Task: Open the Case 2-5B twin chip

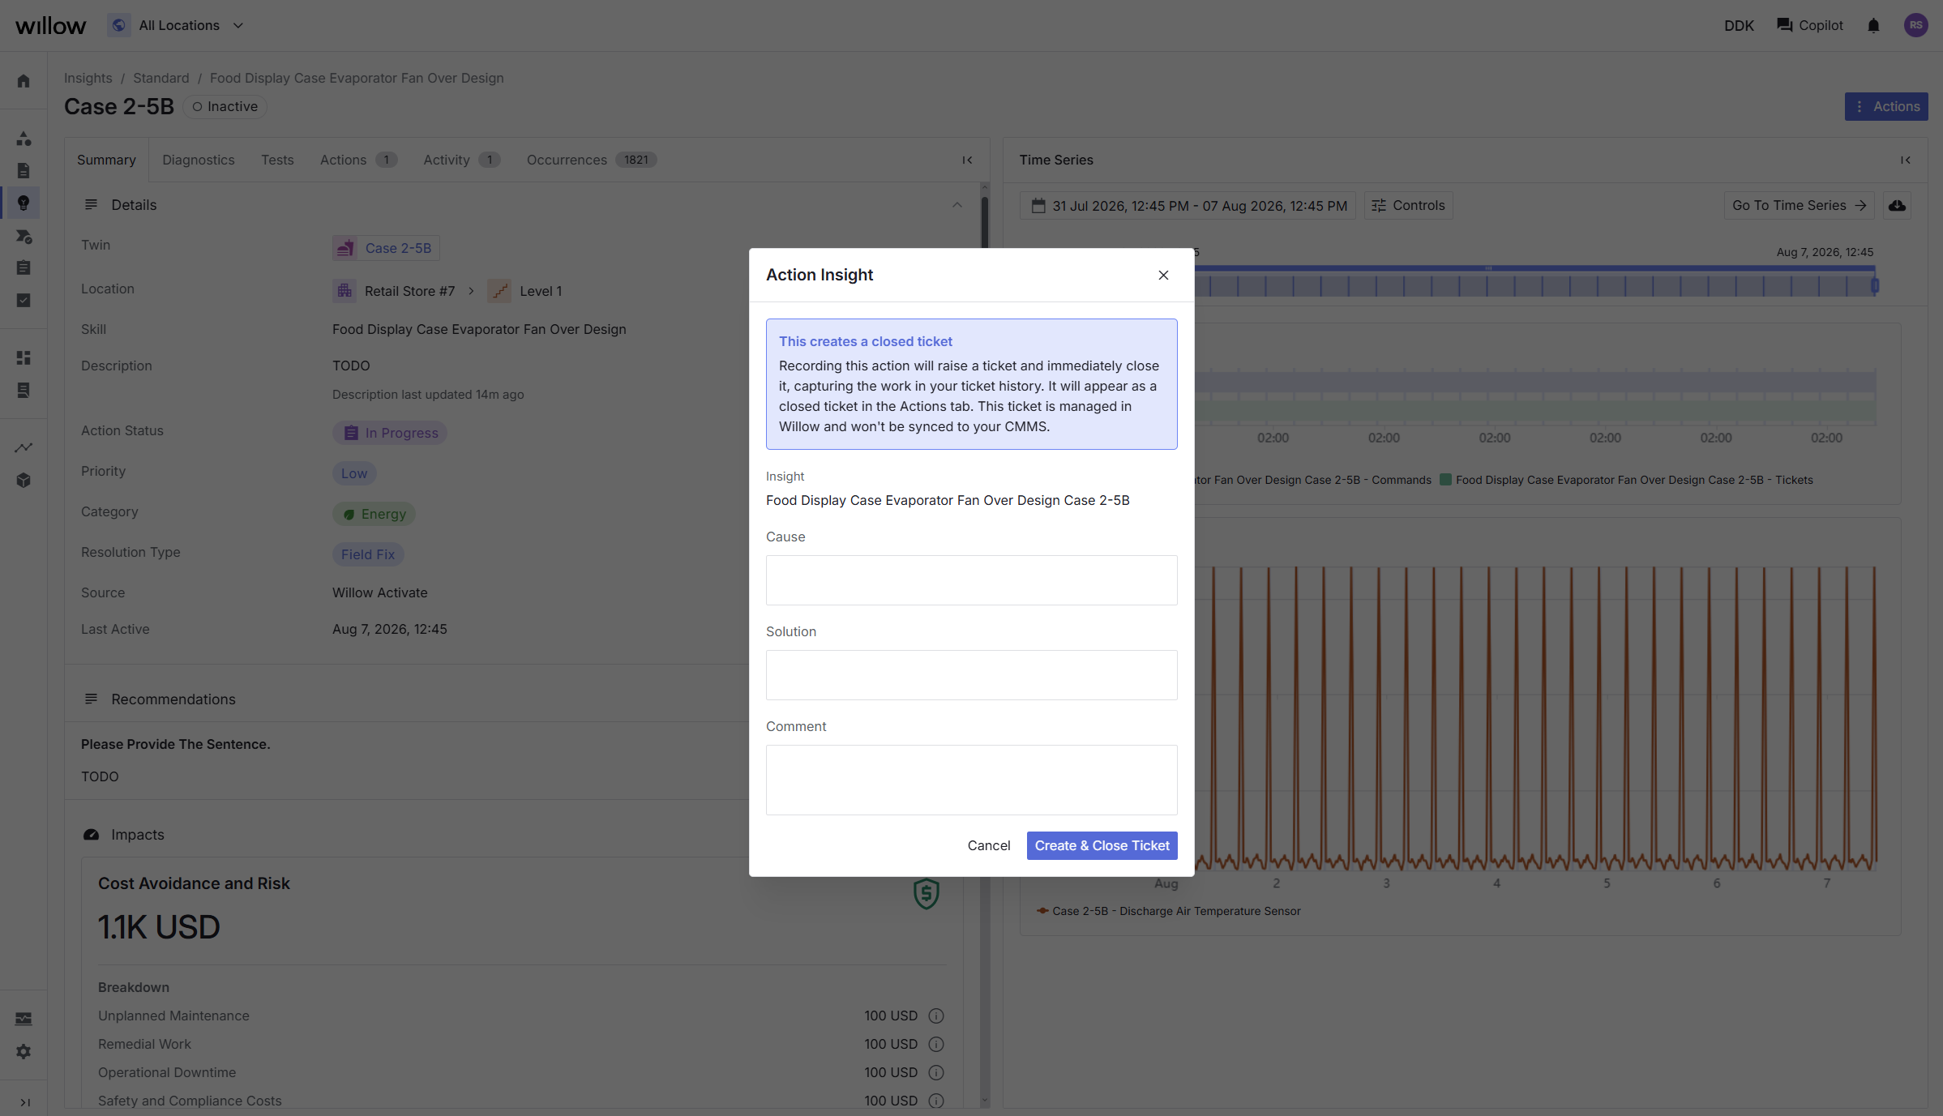Action: pyautogui.click(x=386, y=248)
